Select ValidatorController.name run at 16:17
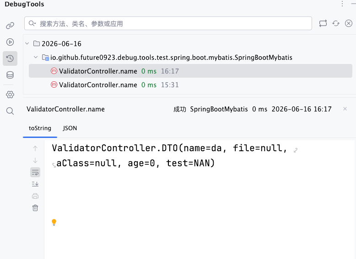Viewport: 356px width, 259px height. coord(190,71)
